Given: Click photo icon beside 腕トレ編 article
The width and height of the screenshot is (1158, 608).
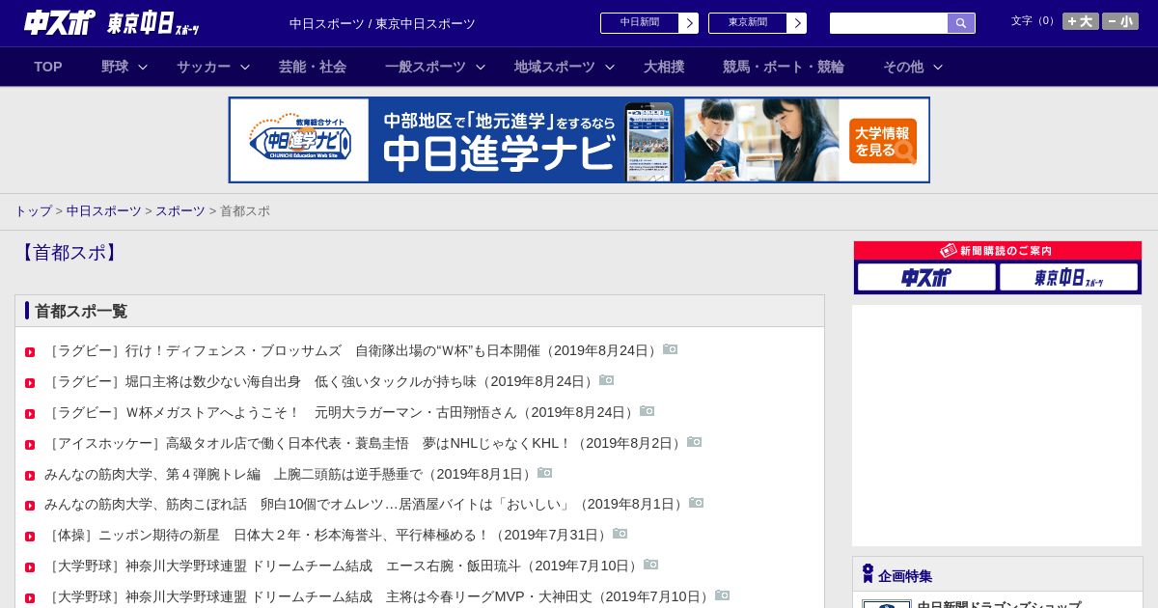Looking at the screenshot, I should point(545,473).
